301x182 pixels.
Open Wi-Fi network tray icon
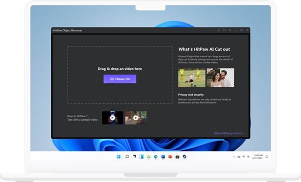point(243,157)
